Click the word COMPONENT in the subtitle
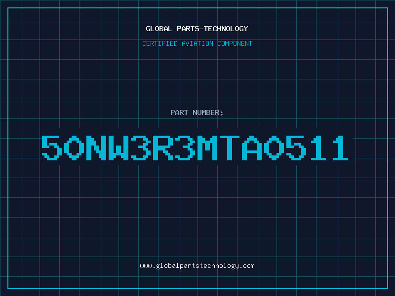395x296 pixels. coord(235,43)
